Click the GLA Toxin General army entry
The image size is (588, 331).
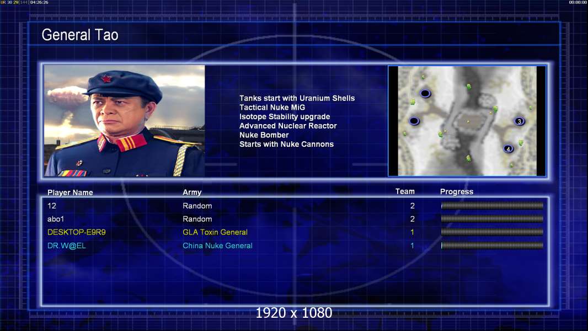click(x=215, y=232)
